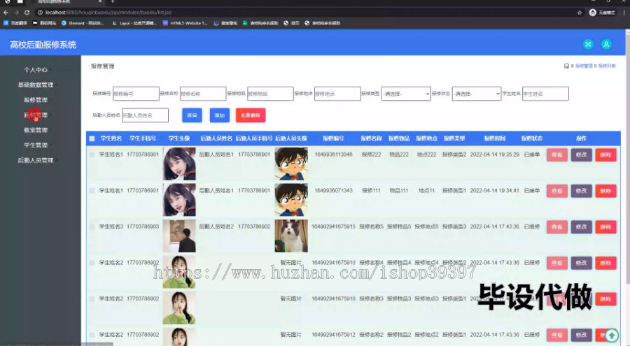Toggle the select-all checkbox in the table header

tap(92, 138)
